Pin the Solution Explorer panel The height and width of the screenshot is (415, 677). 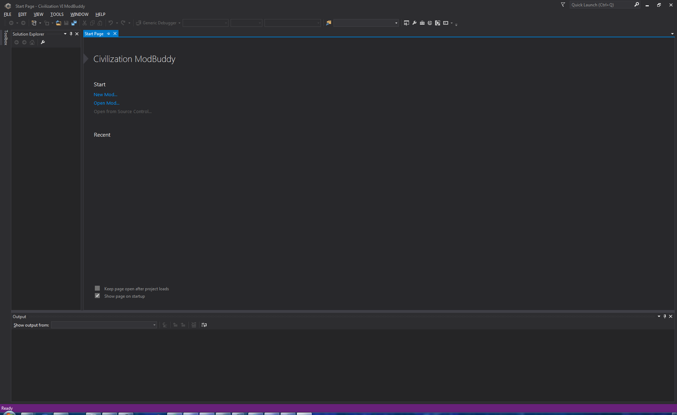coord(71,34)
